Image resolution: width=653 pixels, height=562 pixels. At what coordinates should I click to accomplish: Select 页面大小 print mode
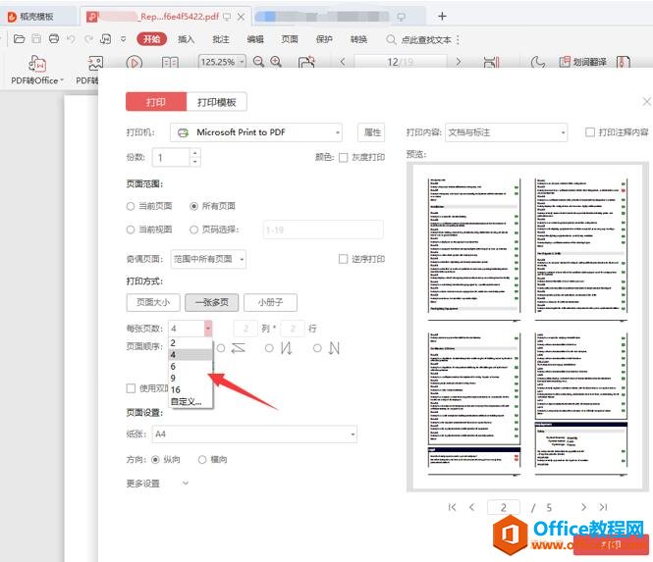coord(153,302)
